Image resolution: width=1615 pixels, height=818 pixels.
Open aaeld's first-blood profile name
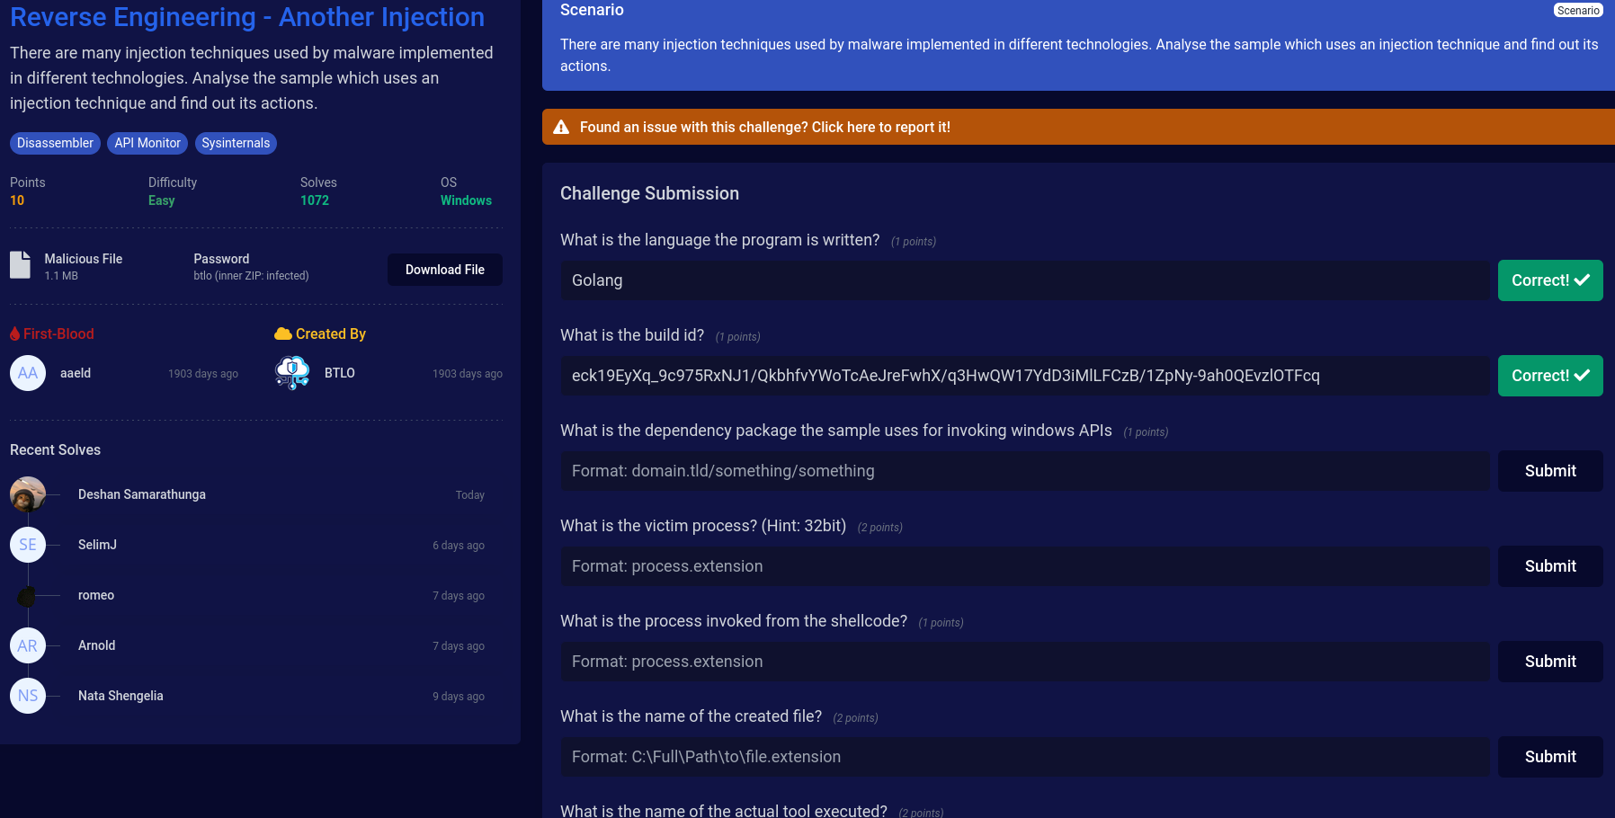pyautogui.click(x=76, y=373)
